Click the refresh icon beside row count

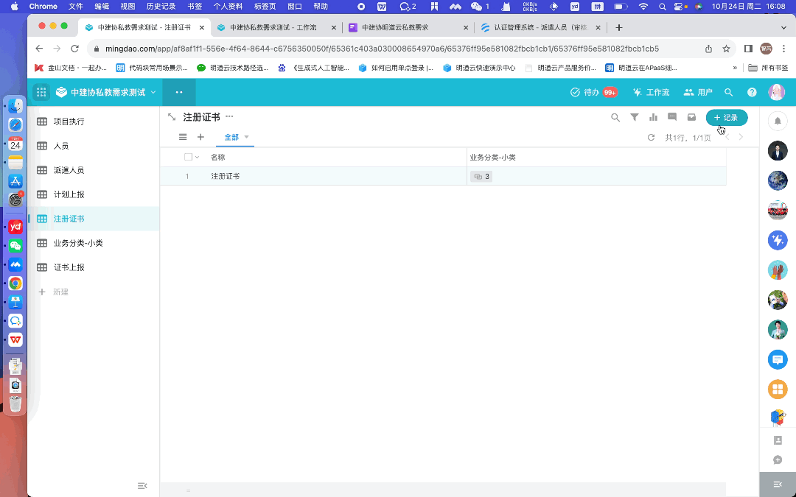651,138
